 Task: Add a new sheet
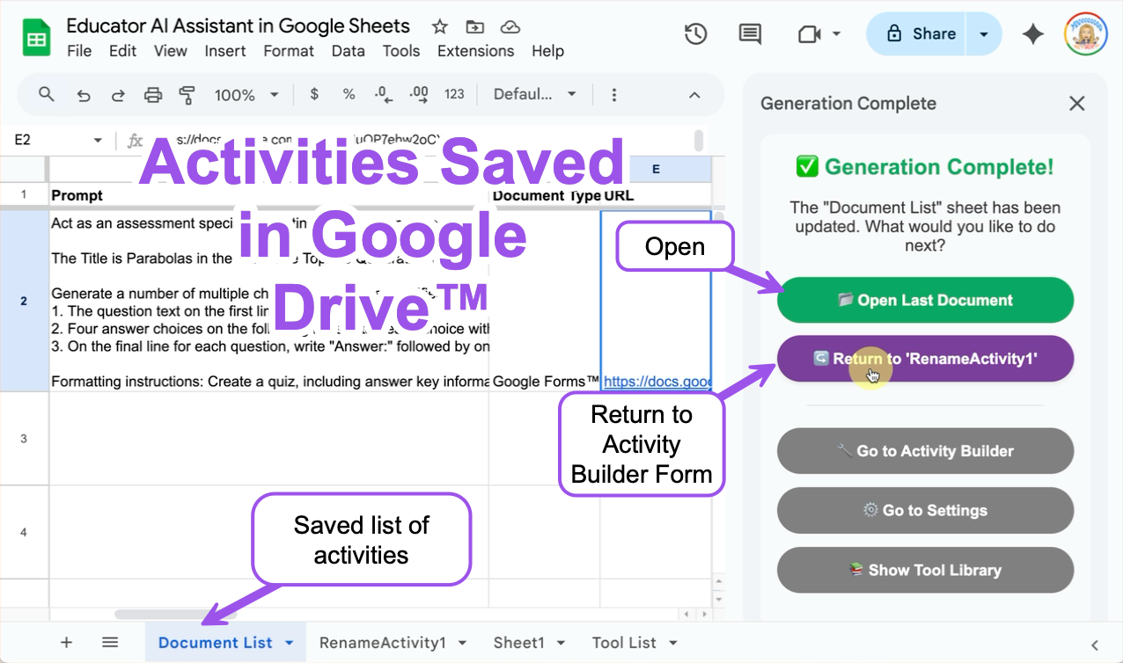(66, 642)
